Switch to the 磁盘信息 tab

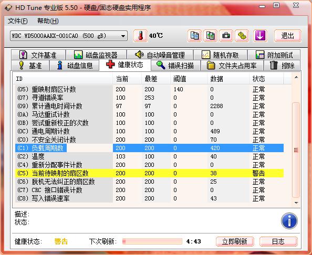tap(74, 66)
